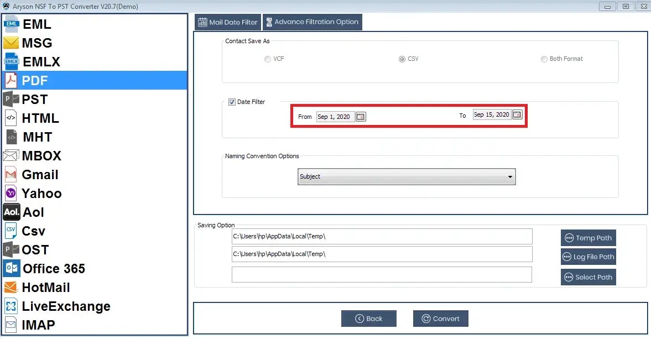Select the MSG label in format list
The image size is (651, 339).
click(37, 43)
